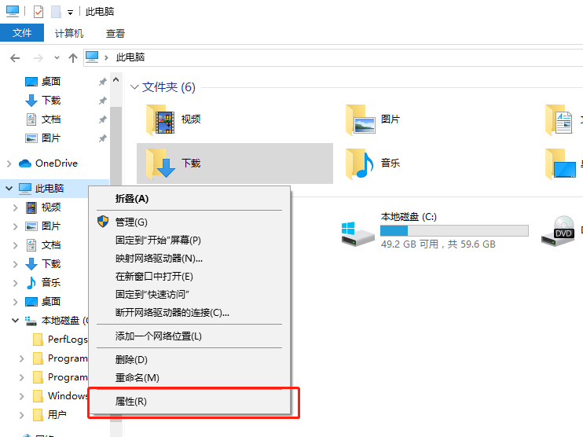Viewport: 583px width, 437px height.
Task: Click the Back arrow navigation icon
Action: point(15,57)
